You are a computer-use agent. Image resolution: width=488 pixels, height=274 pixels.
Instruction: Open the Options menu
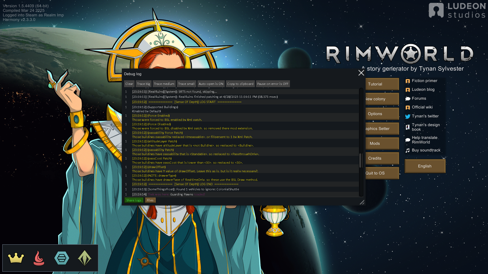(382, 114)
